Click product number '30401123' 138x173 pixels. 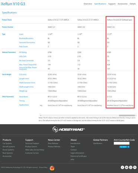[111, 27]
